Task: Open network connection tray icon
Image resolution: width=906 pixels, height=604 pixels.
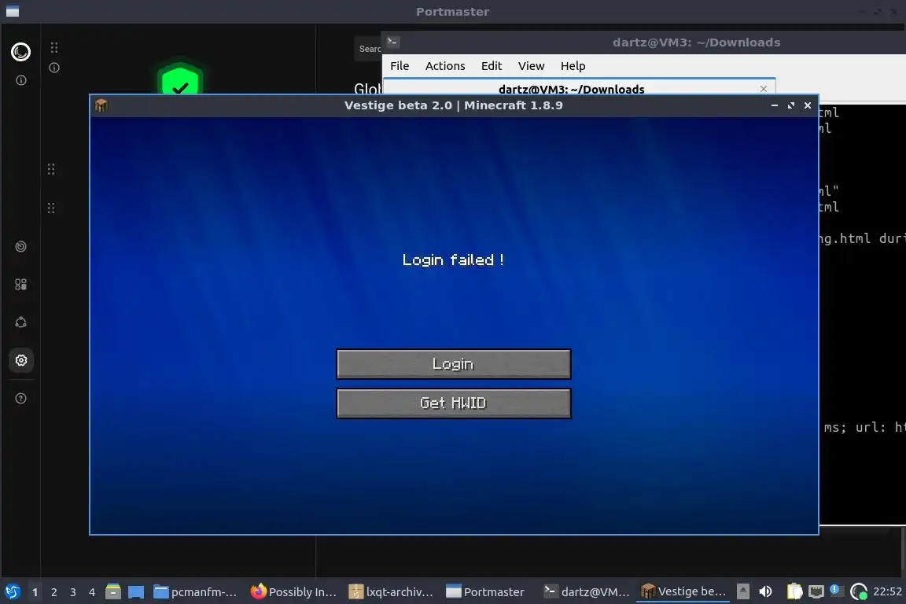Action: [816, 591]
